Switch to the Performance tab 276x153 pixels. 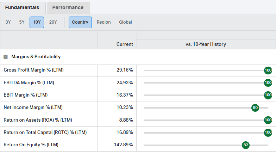click(68, 7)
